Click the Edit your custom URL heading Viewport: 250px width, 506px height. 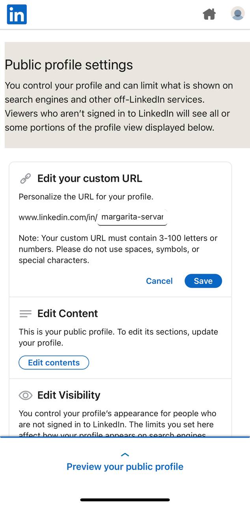click(x=90, y=178)
